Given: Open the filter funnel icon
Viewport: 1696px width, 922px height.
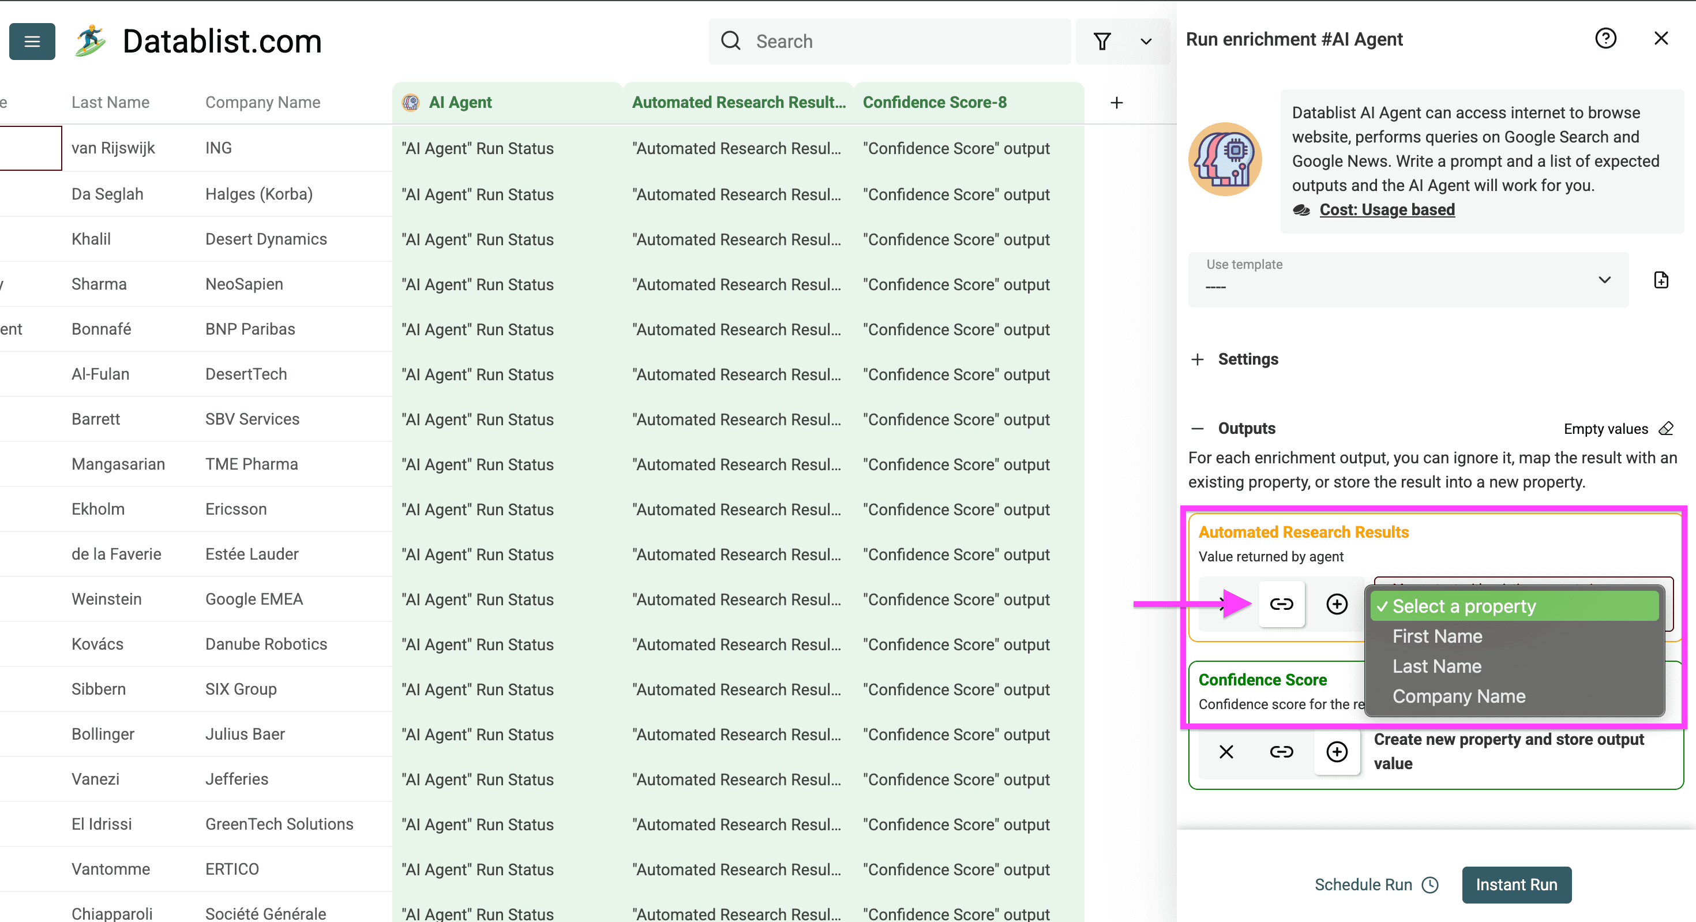Looking at the screenshot, I should pyautogui.click(x=1104, y=42).
